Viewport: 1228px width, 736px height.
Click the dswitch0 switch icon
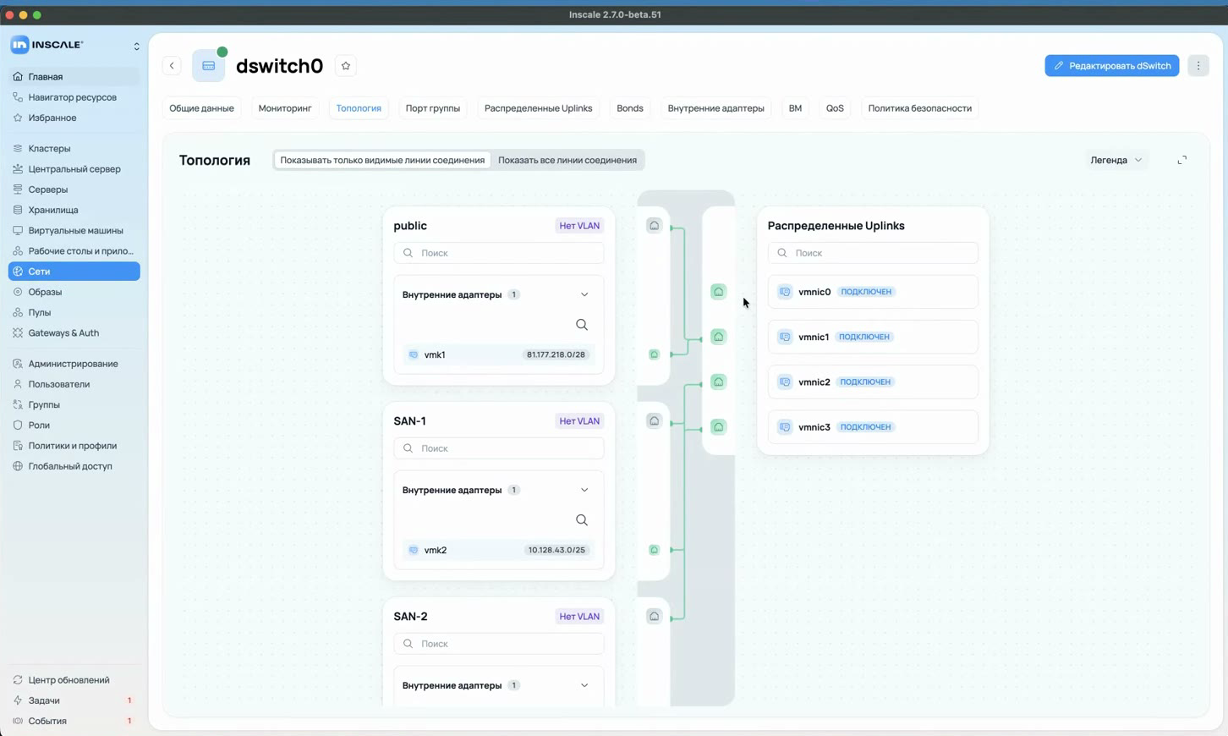pos(208,66)
